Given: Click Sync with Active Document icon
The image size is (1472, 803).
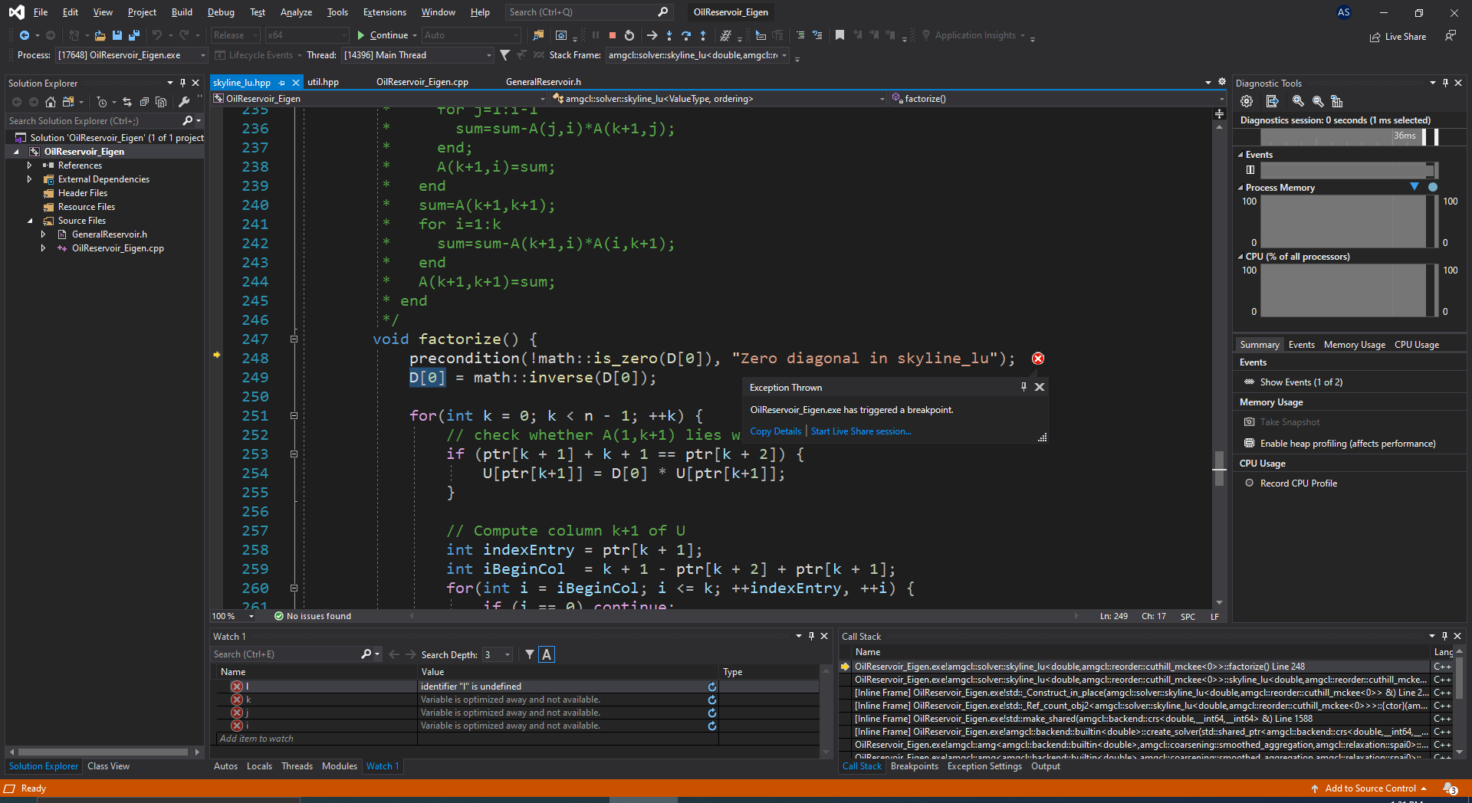Looking at the screenshot, I should click(127, 102).
